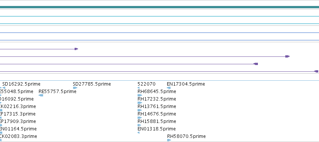Select the long purple feature's right-pointing arrowhead
Image resolution: width=319 pixels, height=142 pixels.
288,56
